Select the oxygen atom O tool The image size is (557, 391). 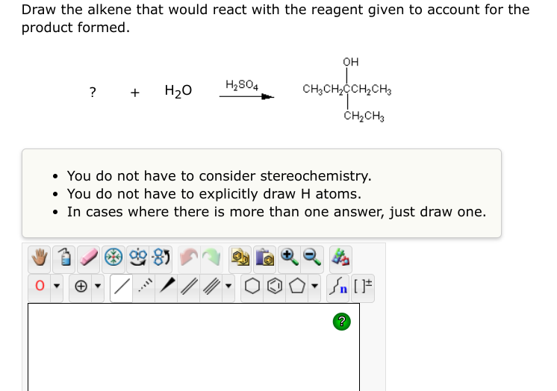(x=40, y=286)
